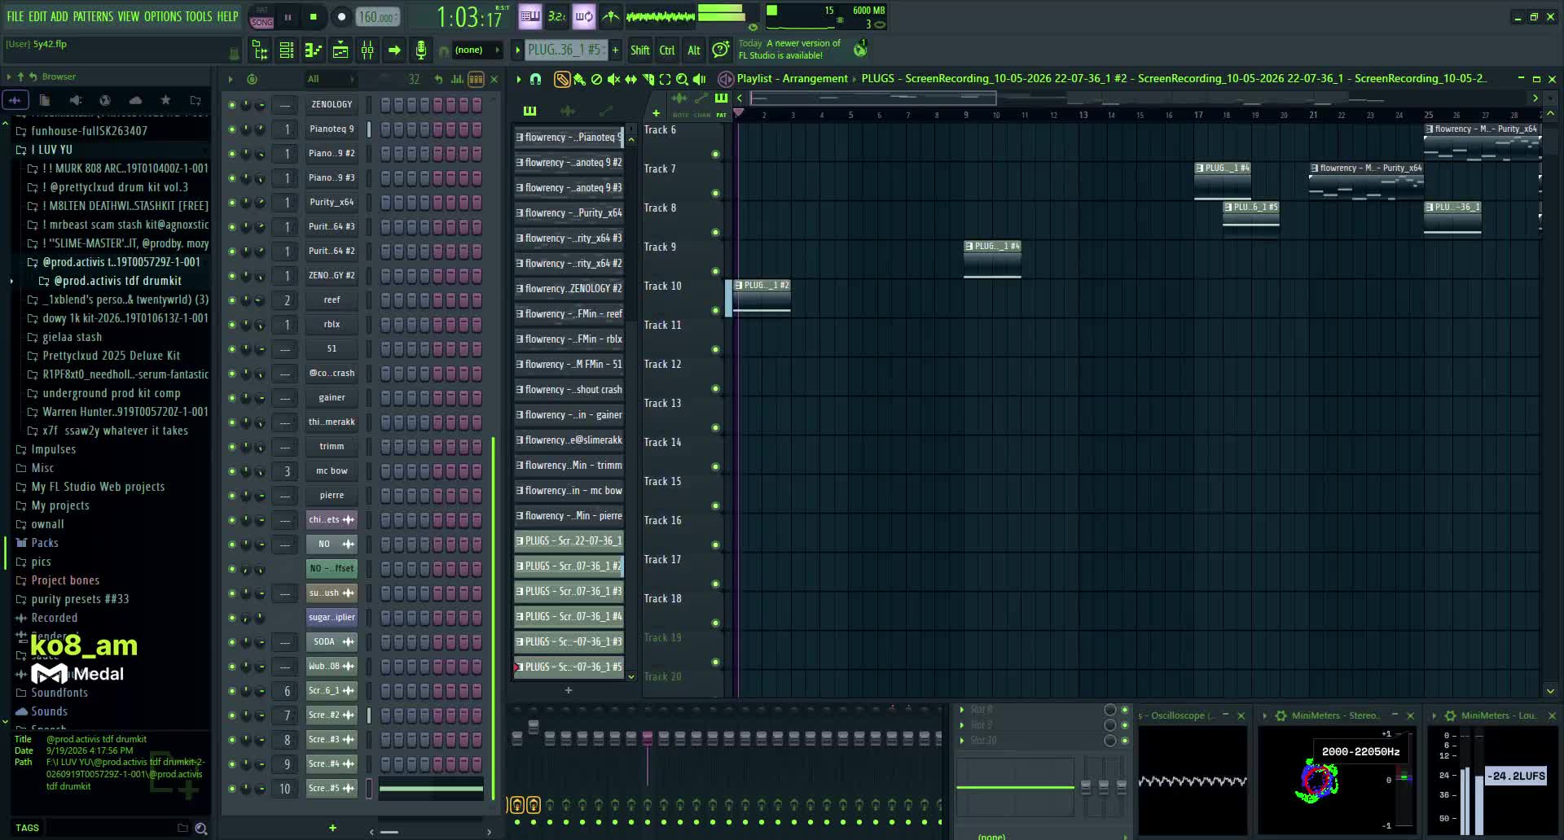Screen dimensions: 1564x840
Task: Toggle mute switch on playlist Track 10
Action: [715, 311]
